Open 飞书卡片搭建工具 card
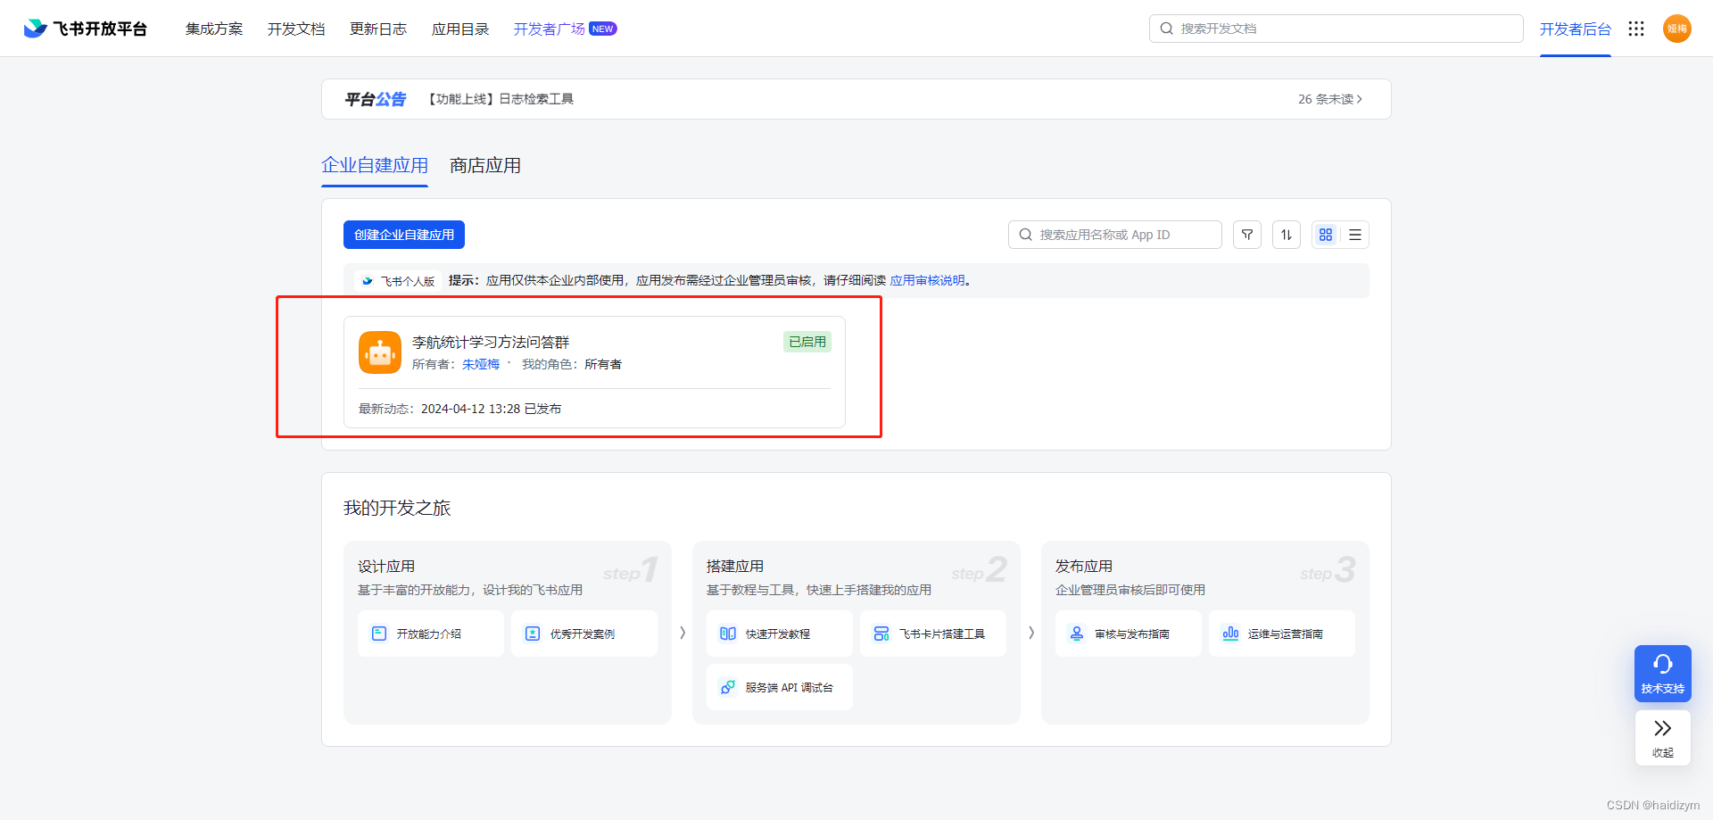1713x820 pixels. [x=933, y=634]
